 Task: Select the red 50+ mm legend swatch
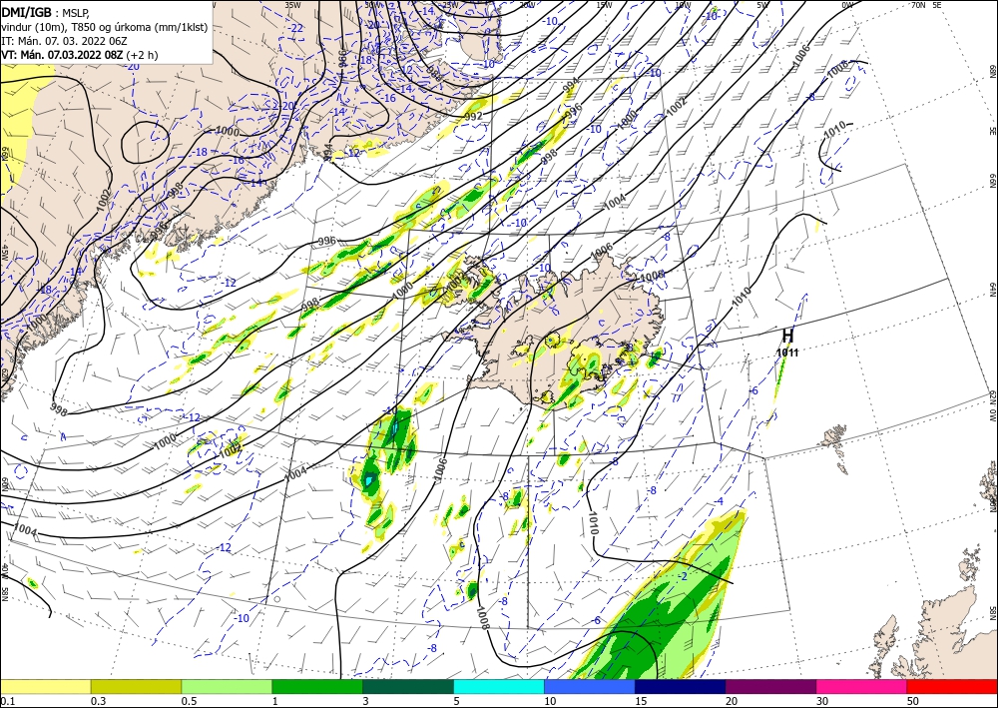(x=952, y=686)
